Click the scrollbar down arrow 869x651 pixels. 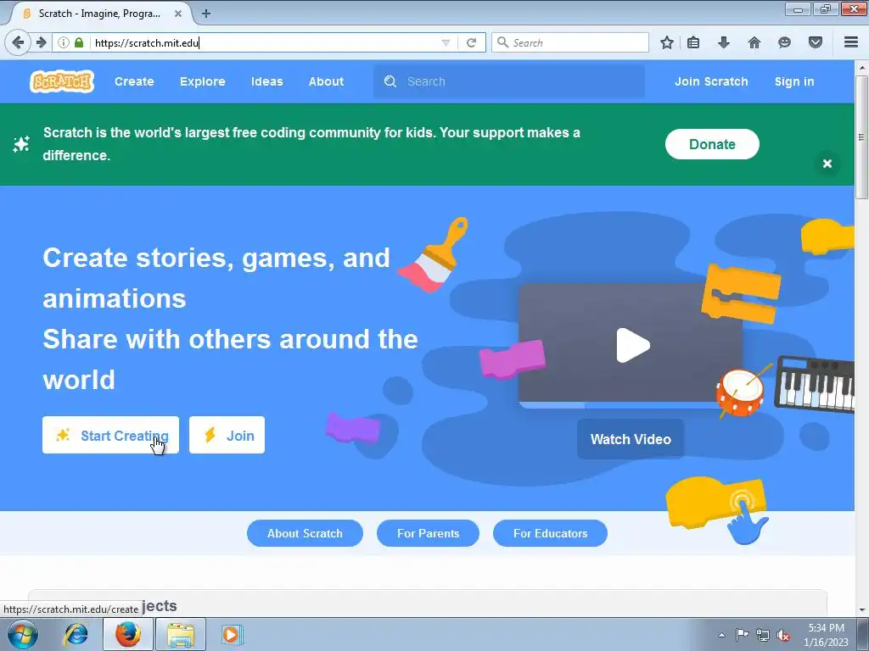(x=862, y=610)
